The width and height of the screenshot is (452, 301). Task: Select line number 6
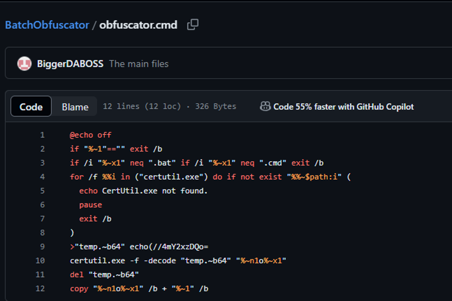(42, 205)
